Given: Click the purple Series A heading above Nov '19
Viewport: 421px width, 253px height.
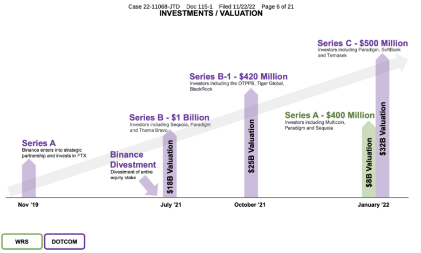Looking at the screenshot, I should click(x=39, y=143).
